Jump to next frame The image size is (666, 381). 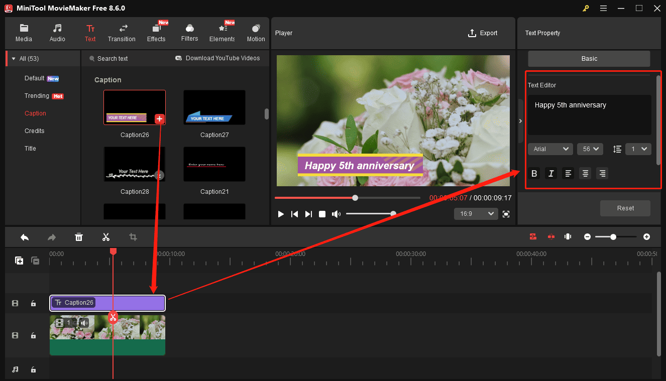pos(308,214)
